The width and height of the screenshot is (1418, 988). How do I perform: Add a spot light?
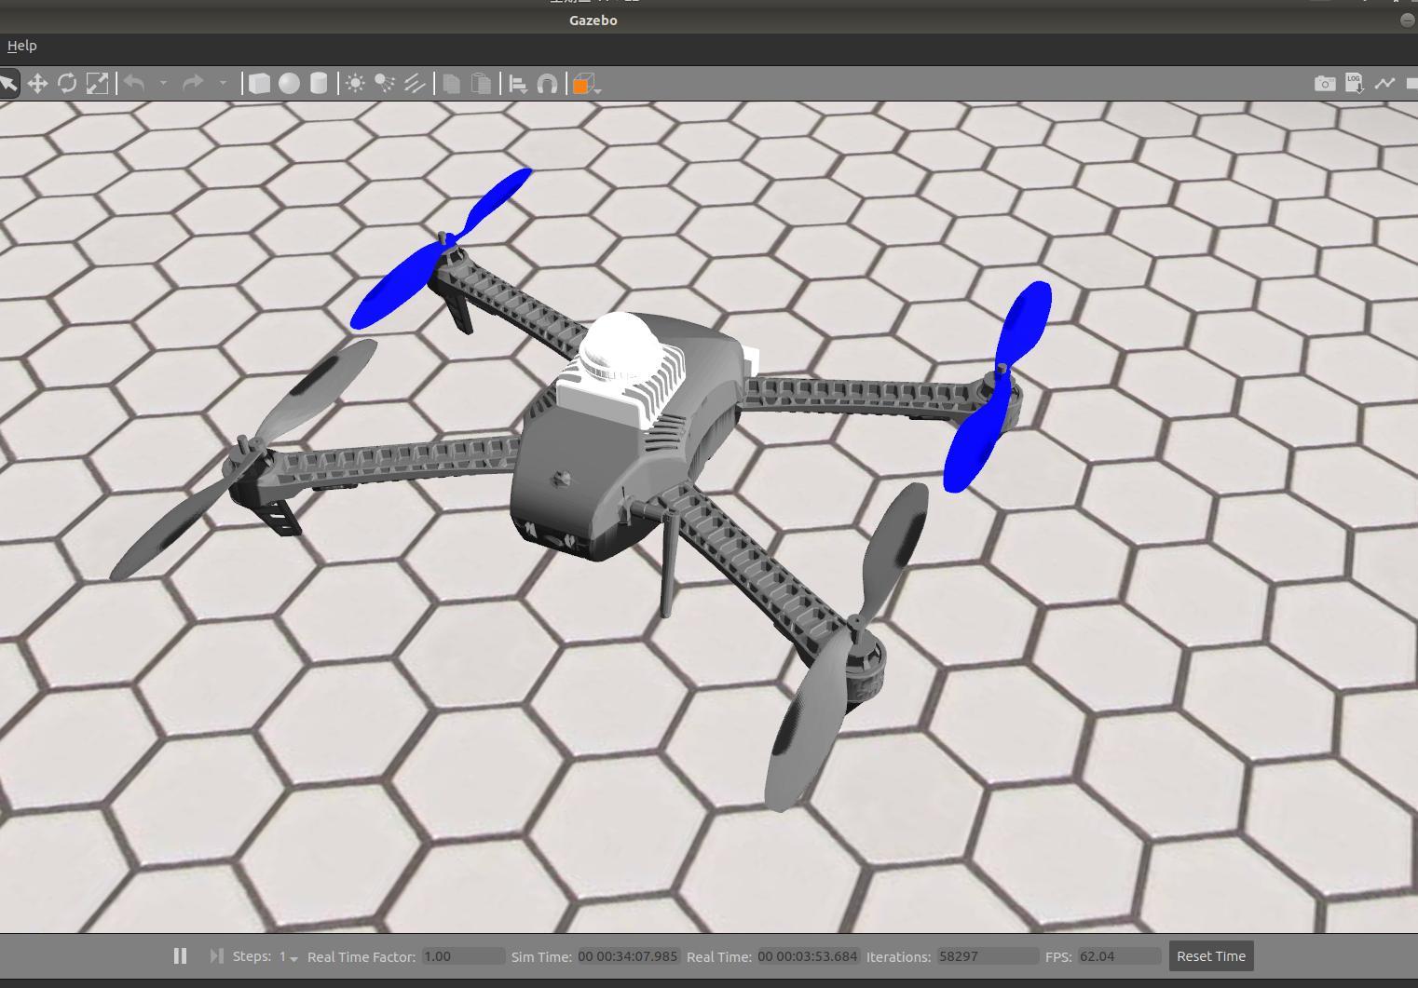[x=385, y=84]
